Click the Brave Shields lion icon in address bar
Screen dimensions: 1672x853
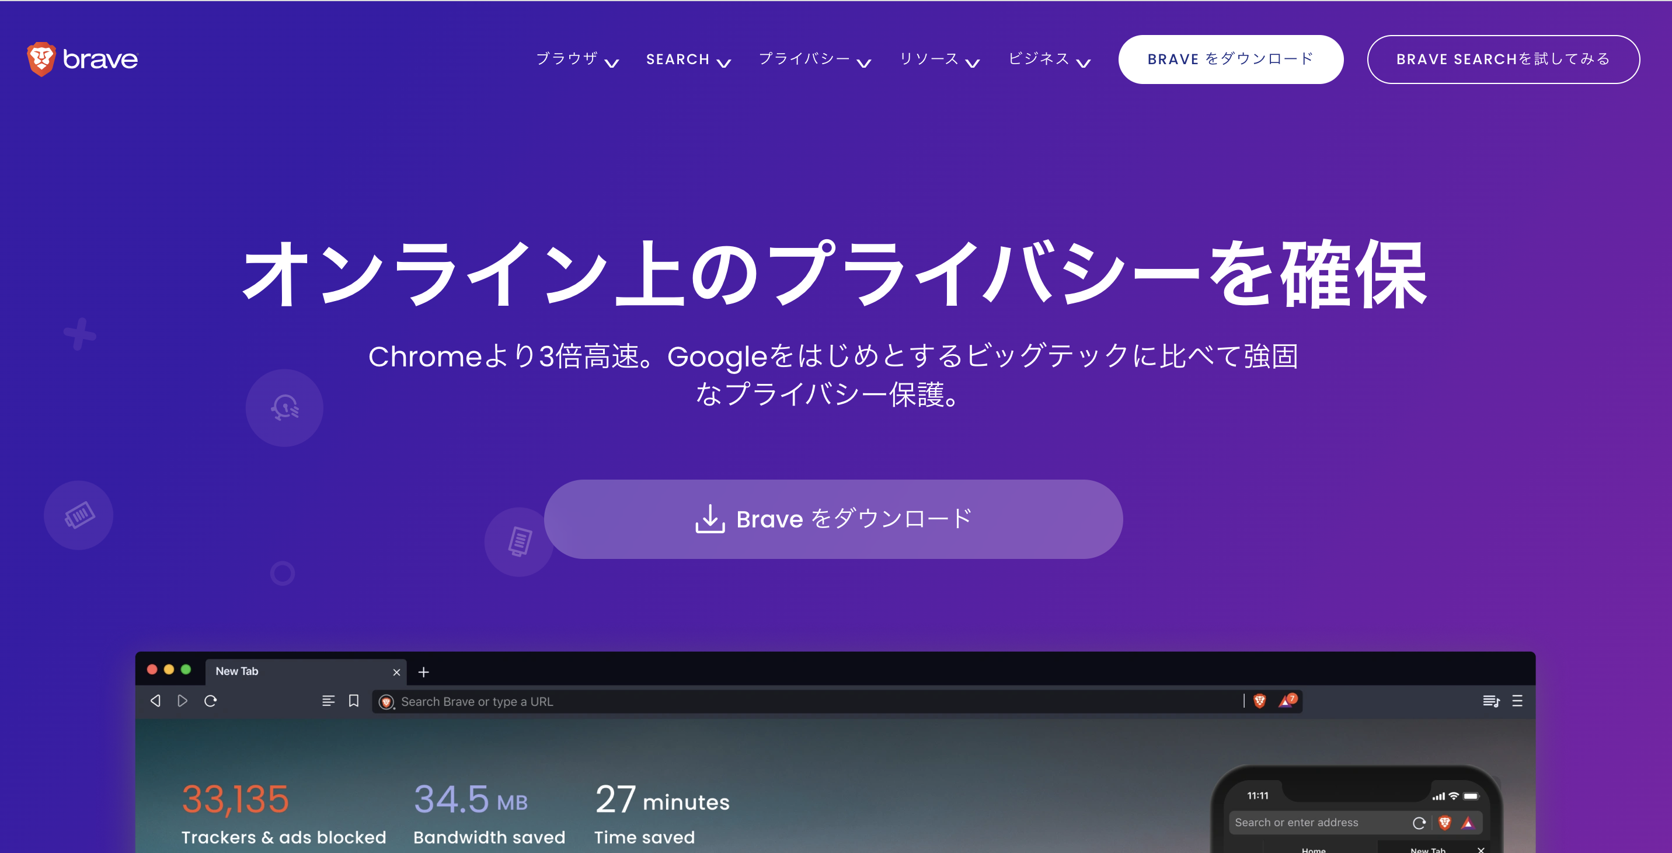tap(1260, 701)
